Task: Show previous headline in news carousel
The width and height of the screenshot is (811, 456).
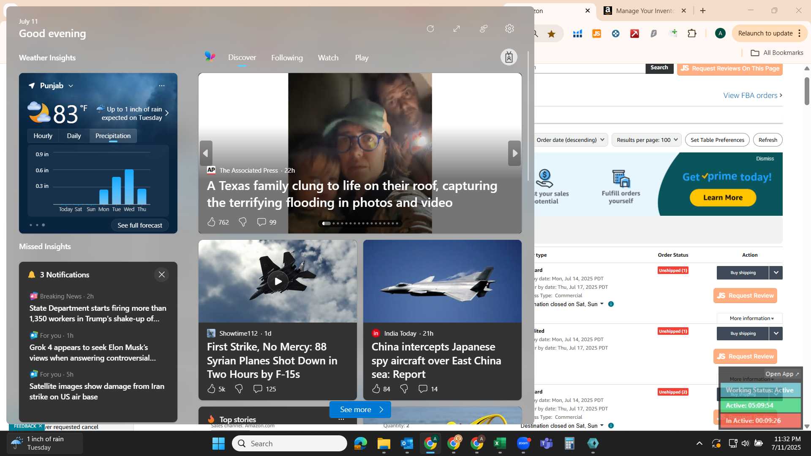Action: tap(206, 153)
